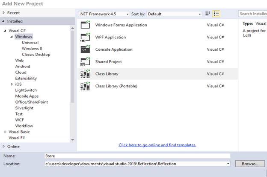
Task: Select the Classic Desktop category
Action: click(x=36, y=55)
